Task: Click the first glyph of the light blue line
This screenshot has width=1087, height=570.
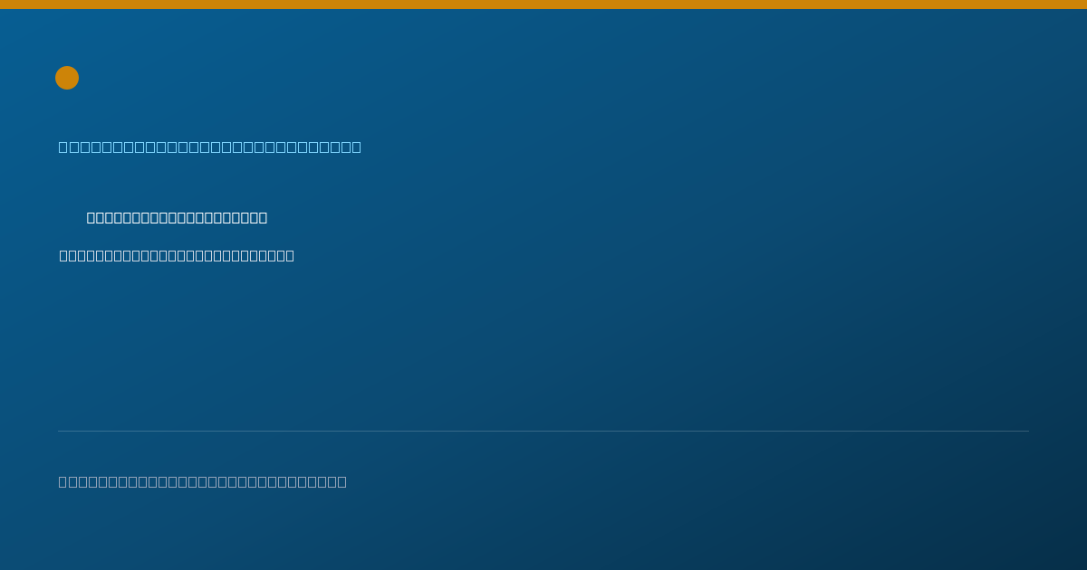Action: [63, 147]
